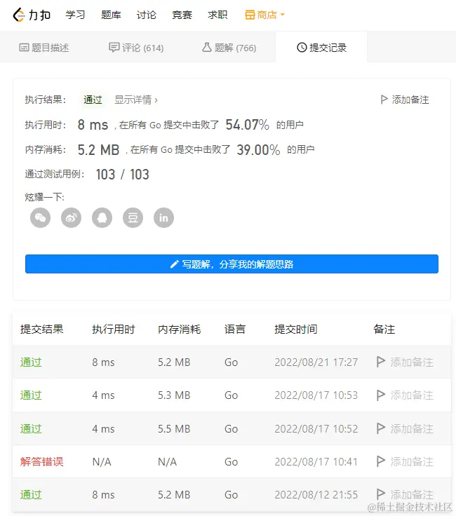The width and height of the screenshot is (456, 516).
Task: Click 2022/08/17 10:41 timestamp cell
Action: pos(316,462)
